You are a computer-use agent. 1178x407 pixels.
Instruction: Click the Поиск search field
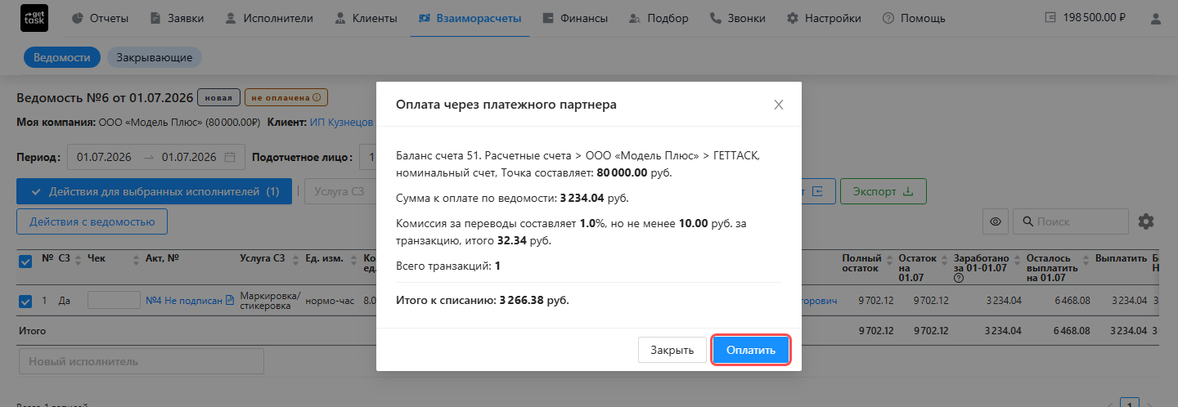pyautogui.click(x=1071, y=221)
